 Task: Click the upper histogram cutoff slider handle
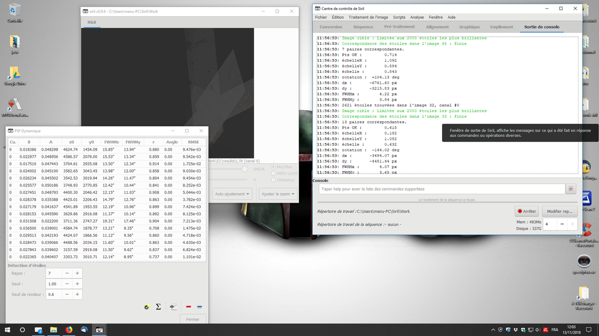tap(245, 169)
